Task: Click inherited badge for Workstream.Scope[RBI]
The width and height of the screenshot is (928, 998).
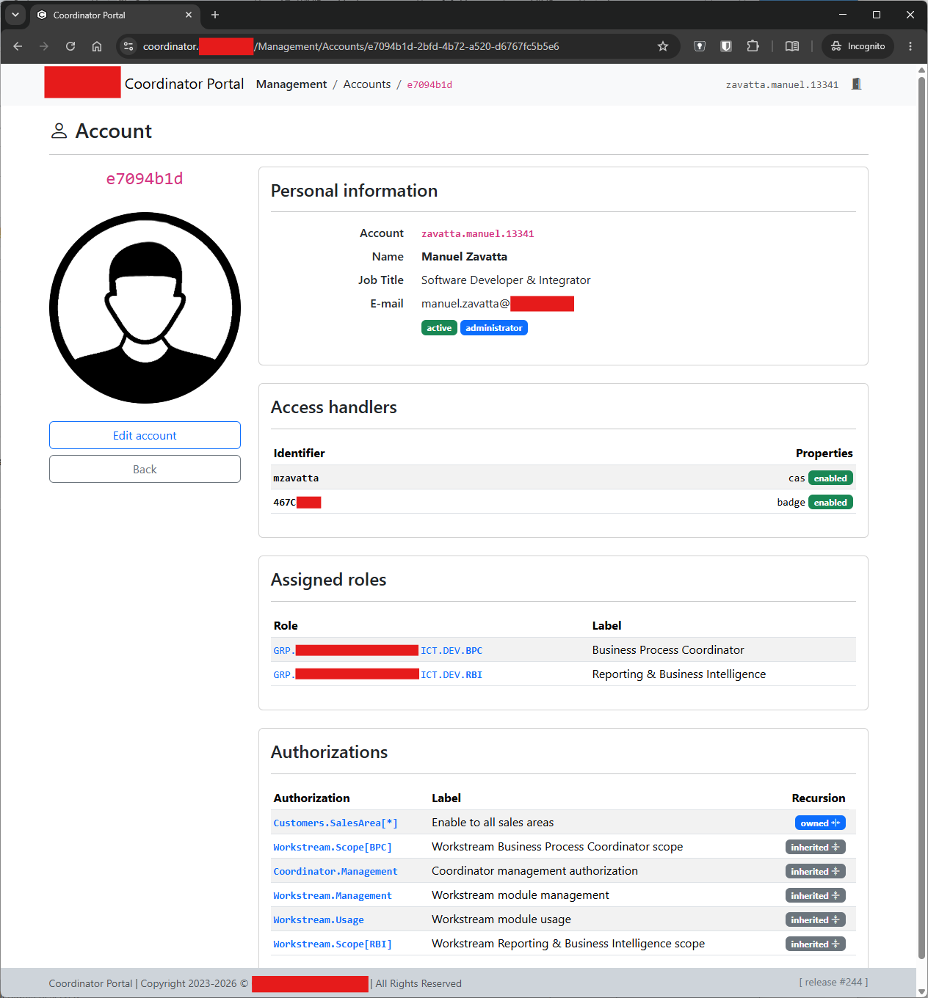Action: coord(816,944)
